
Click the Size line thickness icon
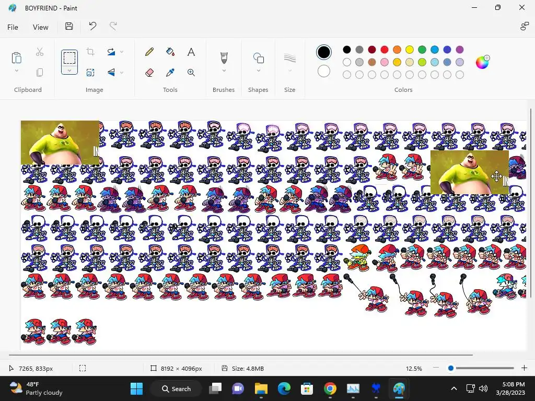289,58
